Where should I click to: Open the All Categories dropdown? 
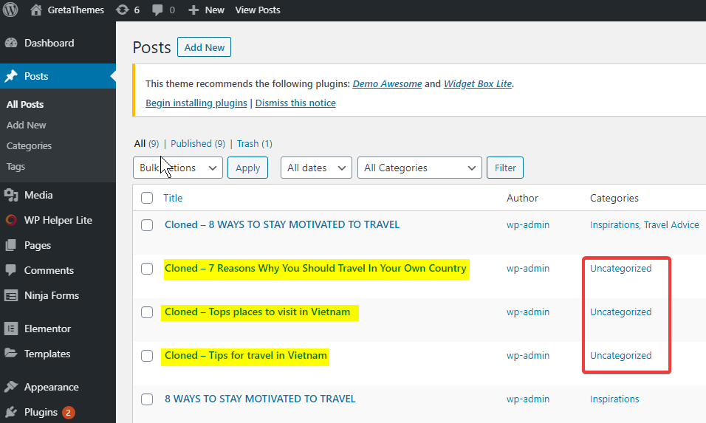click(419, 168)
